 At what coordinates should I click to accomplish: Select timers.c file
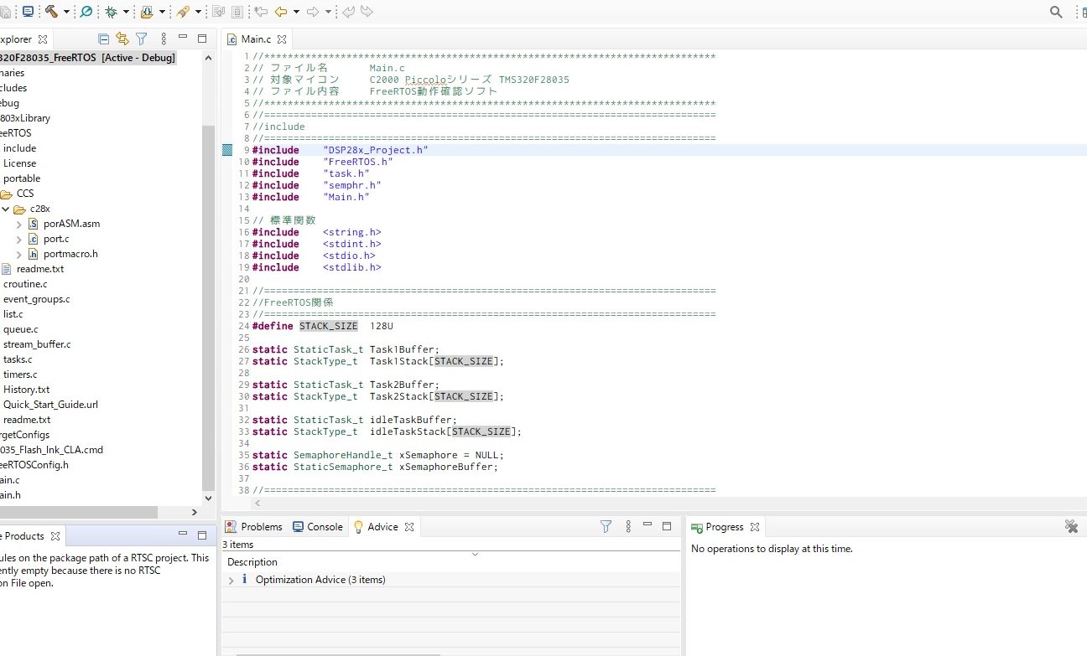tap(20, 374)
